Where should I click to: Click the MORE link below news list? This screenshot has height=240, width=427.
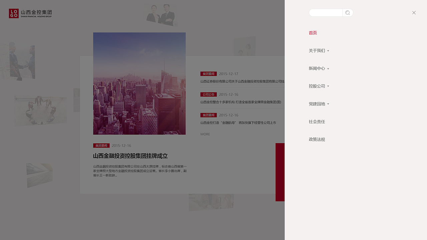click(205, 134)
